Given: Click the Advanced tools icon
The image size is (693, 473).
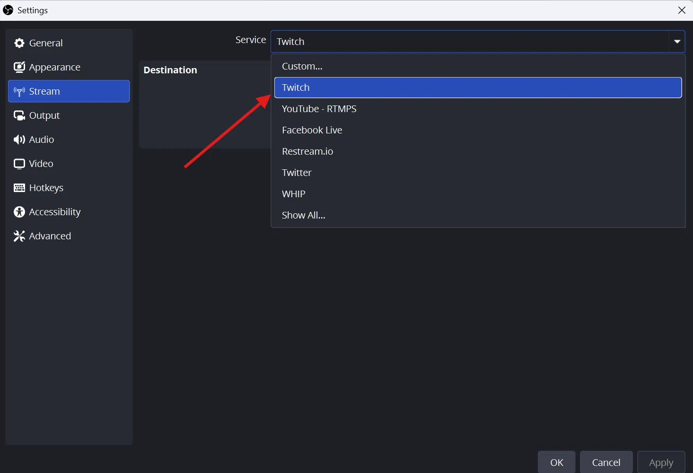Looking at the screenshot, I should 19,236.
